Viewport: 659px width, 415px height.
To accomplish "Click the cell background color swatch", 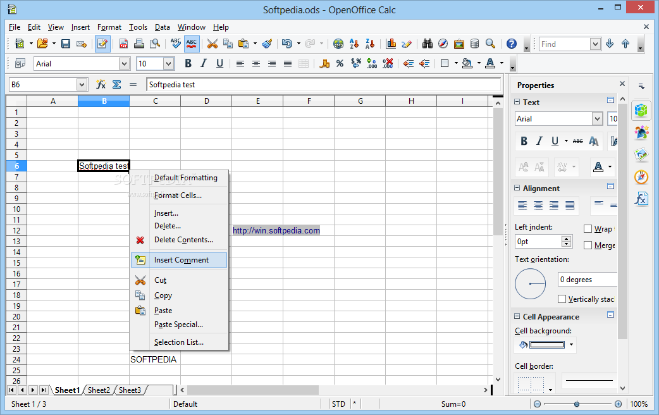I will pyautogui.click(x=547, y=345).
